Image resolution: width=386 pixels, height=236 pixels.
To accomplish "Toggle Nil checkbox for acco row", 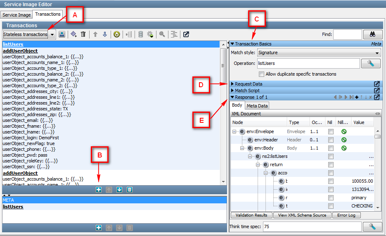I will (331, 173).
